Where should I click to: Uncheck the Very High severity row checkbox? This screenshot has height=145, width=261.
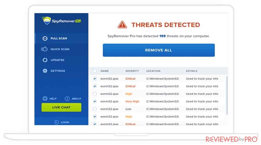(x=95, y=101)
